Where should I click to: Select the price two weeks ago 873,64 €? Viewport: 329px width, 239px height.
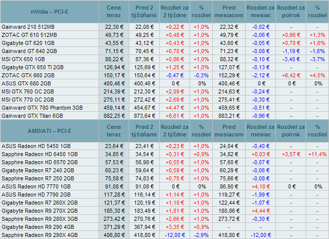pos(145,116)
